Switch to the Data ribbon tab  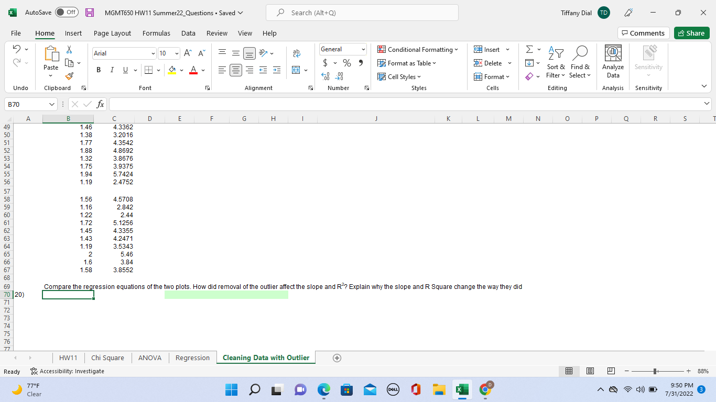[188, 33]
